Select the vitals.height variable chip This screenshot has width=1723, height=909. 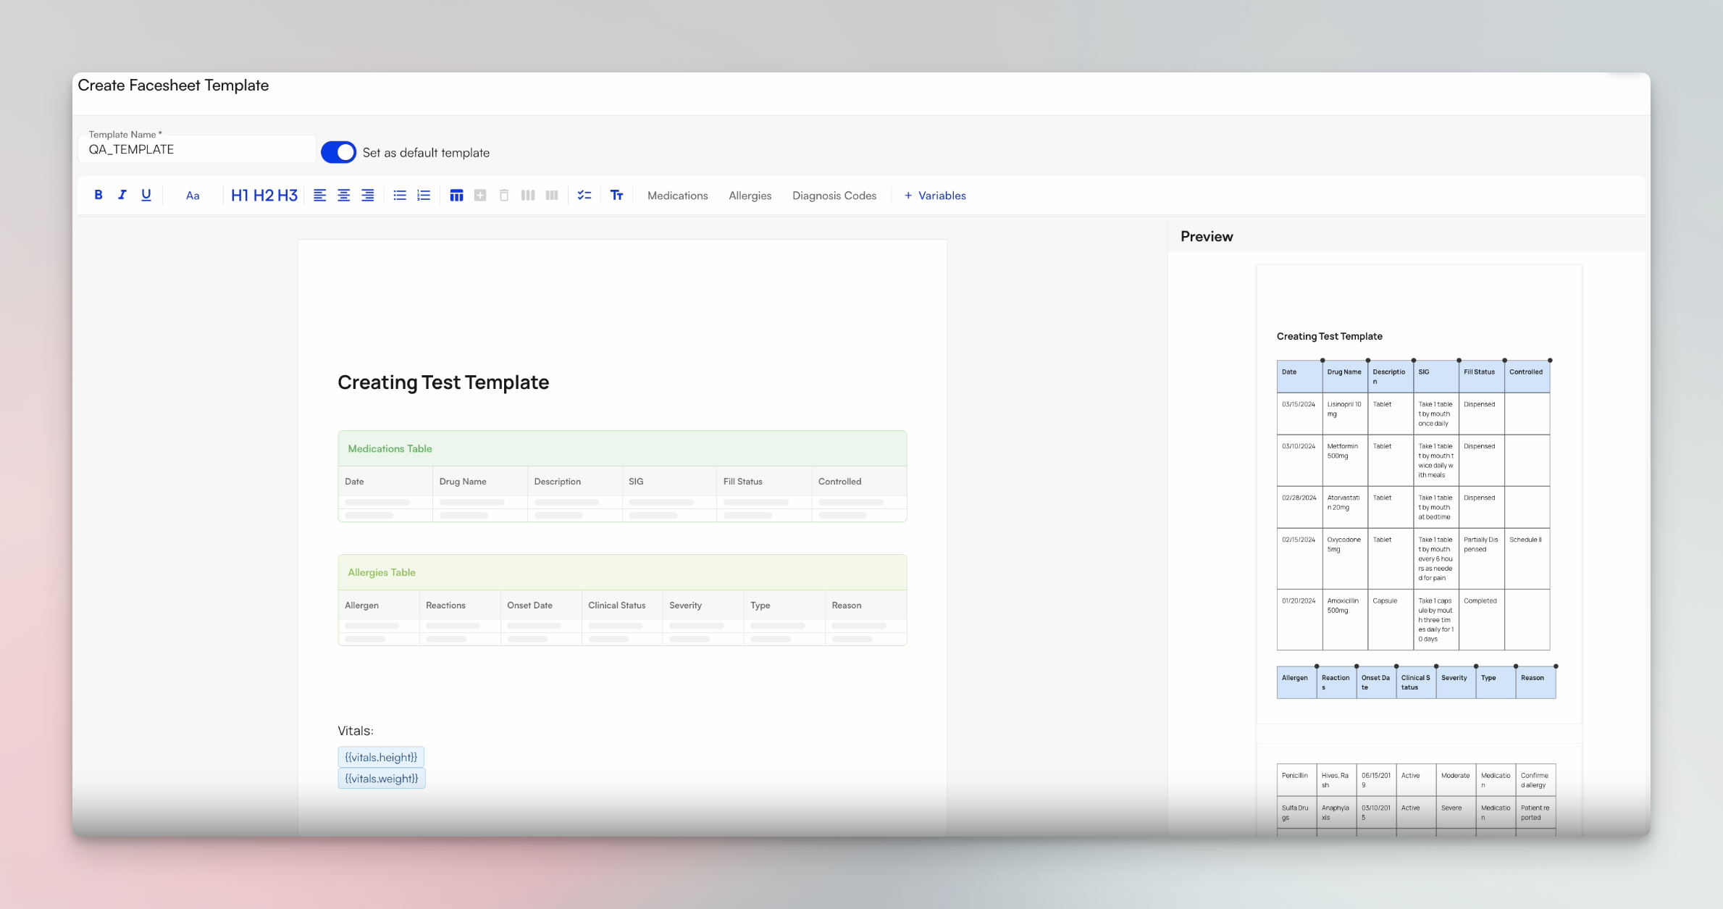pyautogui.click(x=381, y=757)
